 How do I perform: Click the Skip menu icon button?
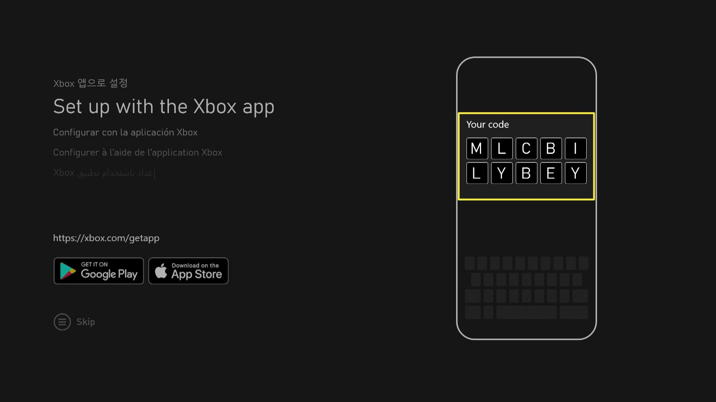point(62,322)
